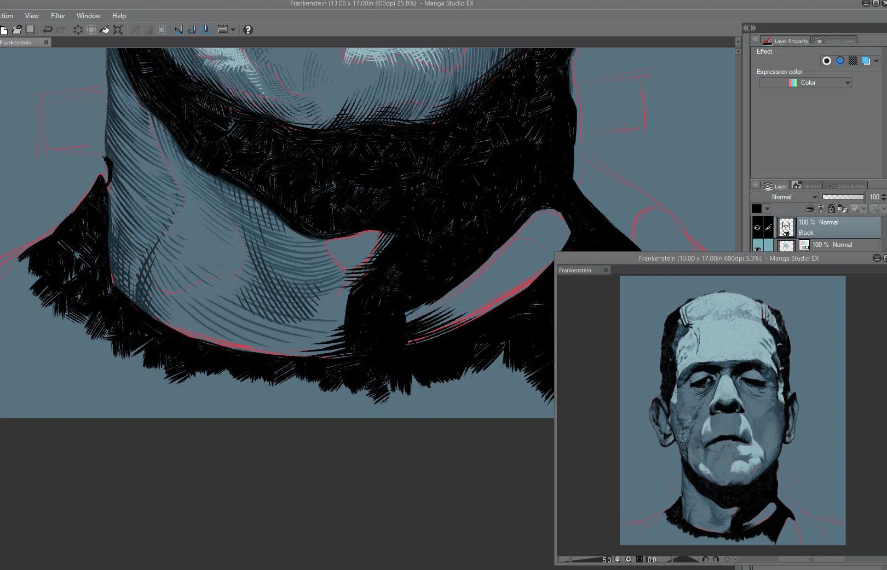Open the palette color dropdown arrow
The height and width of the screenshot is (570, 887).
(767, 209)
